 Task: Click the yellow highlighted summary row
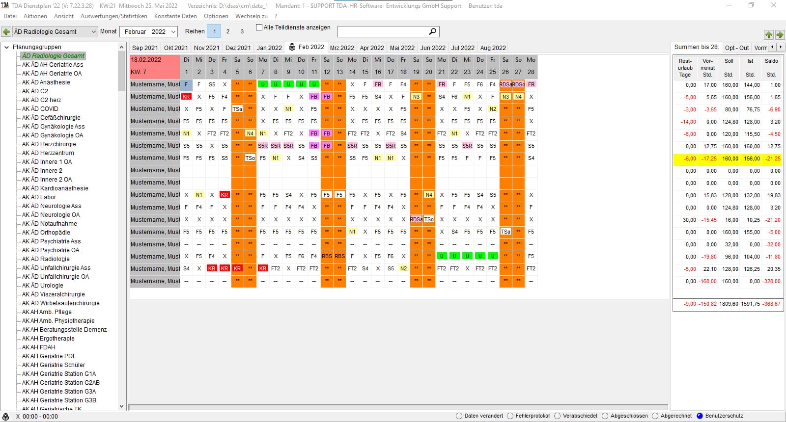[727, 158]
